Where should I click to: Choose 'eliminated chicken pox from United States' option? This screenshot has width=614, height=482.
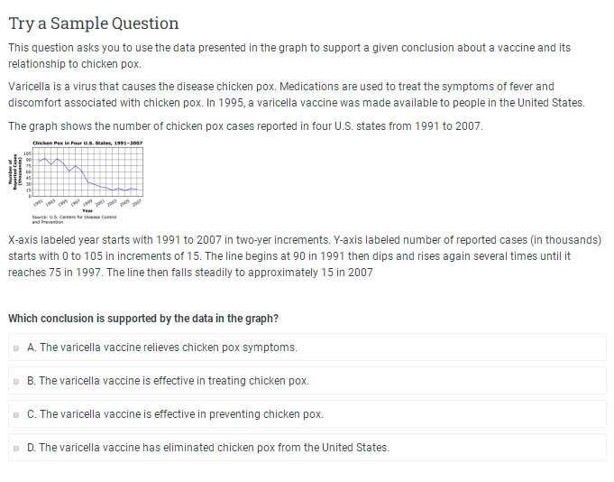pyautogui.click(x=208, y=448)
